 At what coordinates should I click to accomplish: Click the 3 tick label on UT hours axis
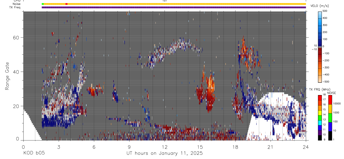tap(59, 147)
